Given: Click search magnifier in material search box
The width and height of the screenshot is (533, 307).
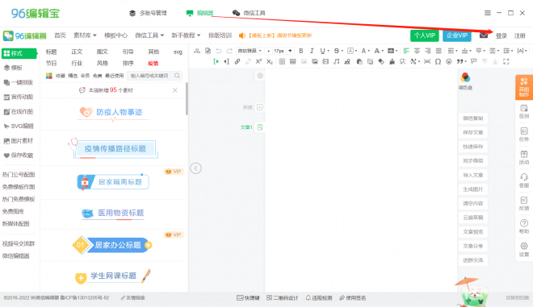Looking at the screenshot, I should point(177,76).
